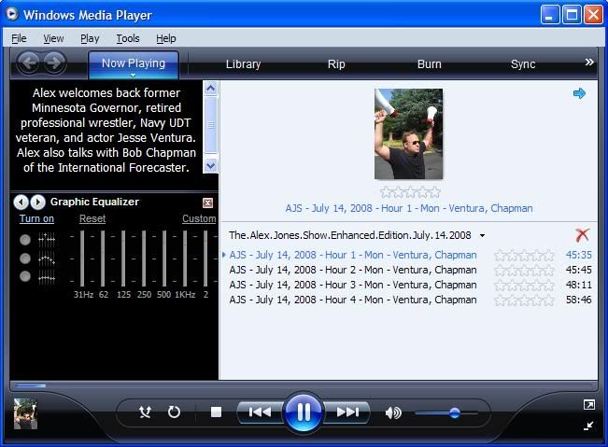The height and width of the screenshot is (447, 608).
Task: Open the Windows Media Player title icon
Action: coord(12,14)
